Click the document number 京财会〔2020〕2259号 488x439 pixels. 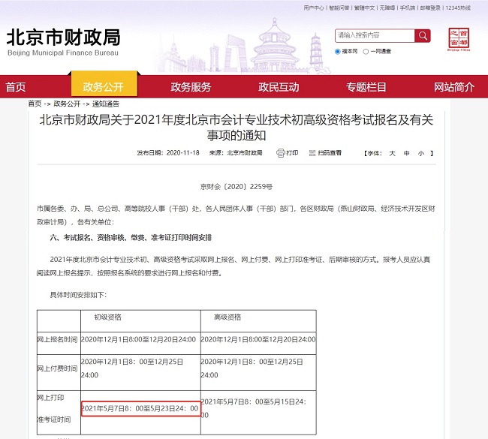coord(236,187)
